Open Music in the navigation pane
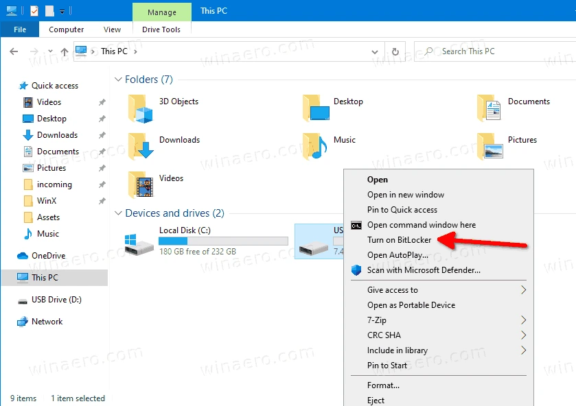The image size is (576, 406). [x=48, y=234]
